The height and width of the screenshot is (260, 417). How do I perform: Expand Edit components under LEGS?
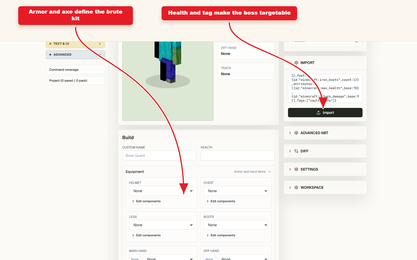pos(146,235)
